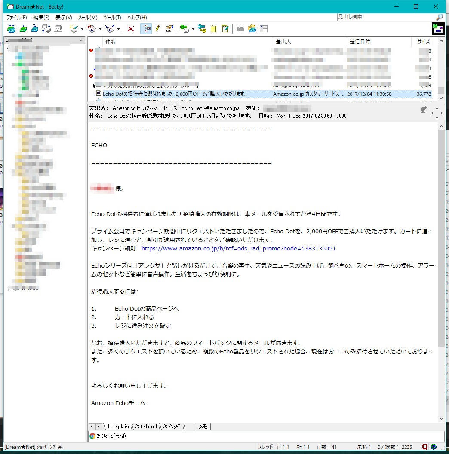Click the four-arrow message navigation icon

pyautogui.click(x=437, y=113)
